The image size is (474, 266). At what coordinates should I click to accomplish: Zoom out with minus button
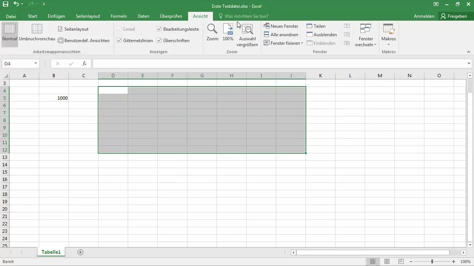point(411,262)
